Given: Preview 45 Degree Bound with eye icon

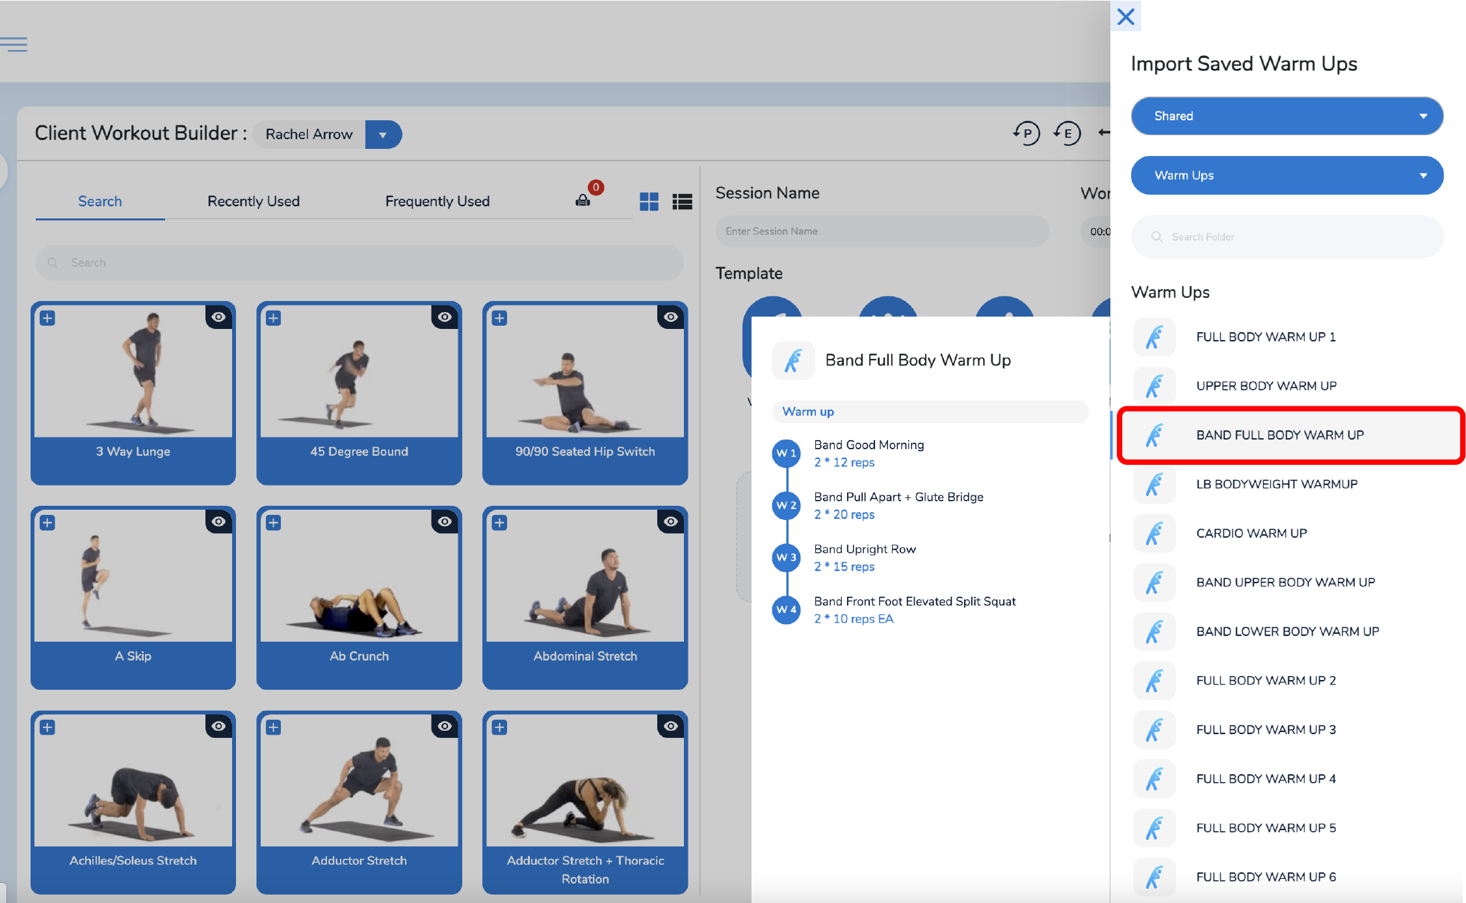Looking at the screenshot, I should [x=445, y=317].
